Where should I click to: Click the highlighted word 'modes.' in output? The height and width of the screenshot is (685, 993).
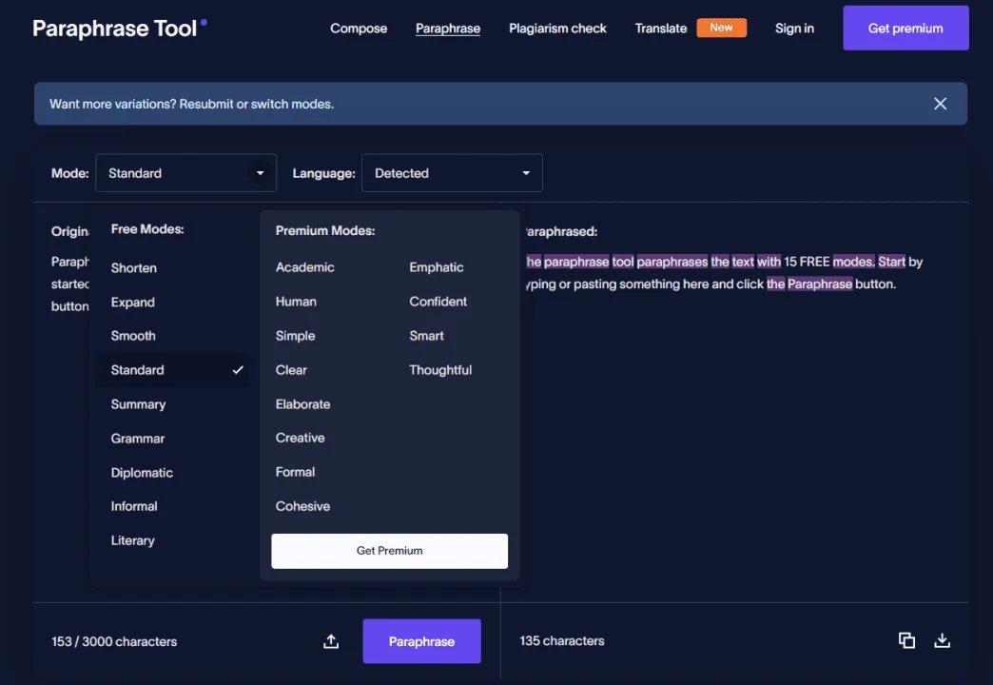853,262
